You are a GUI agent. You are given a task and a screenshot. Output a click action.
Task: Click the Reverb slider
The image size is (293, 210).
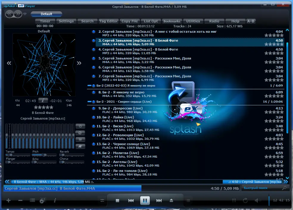coord(72,155)
